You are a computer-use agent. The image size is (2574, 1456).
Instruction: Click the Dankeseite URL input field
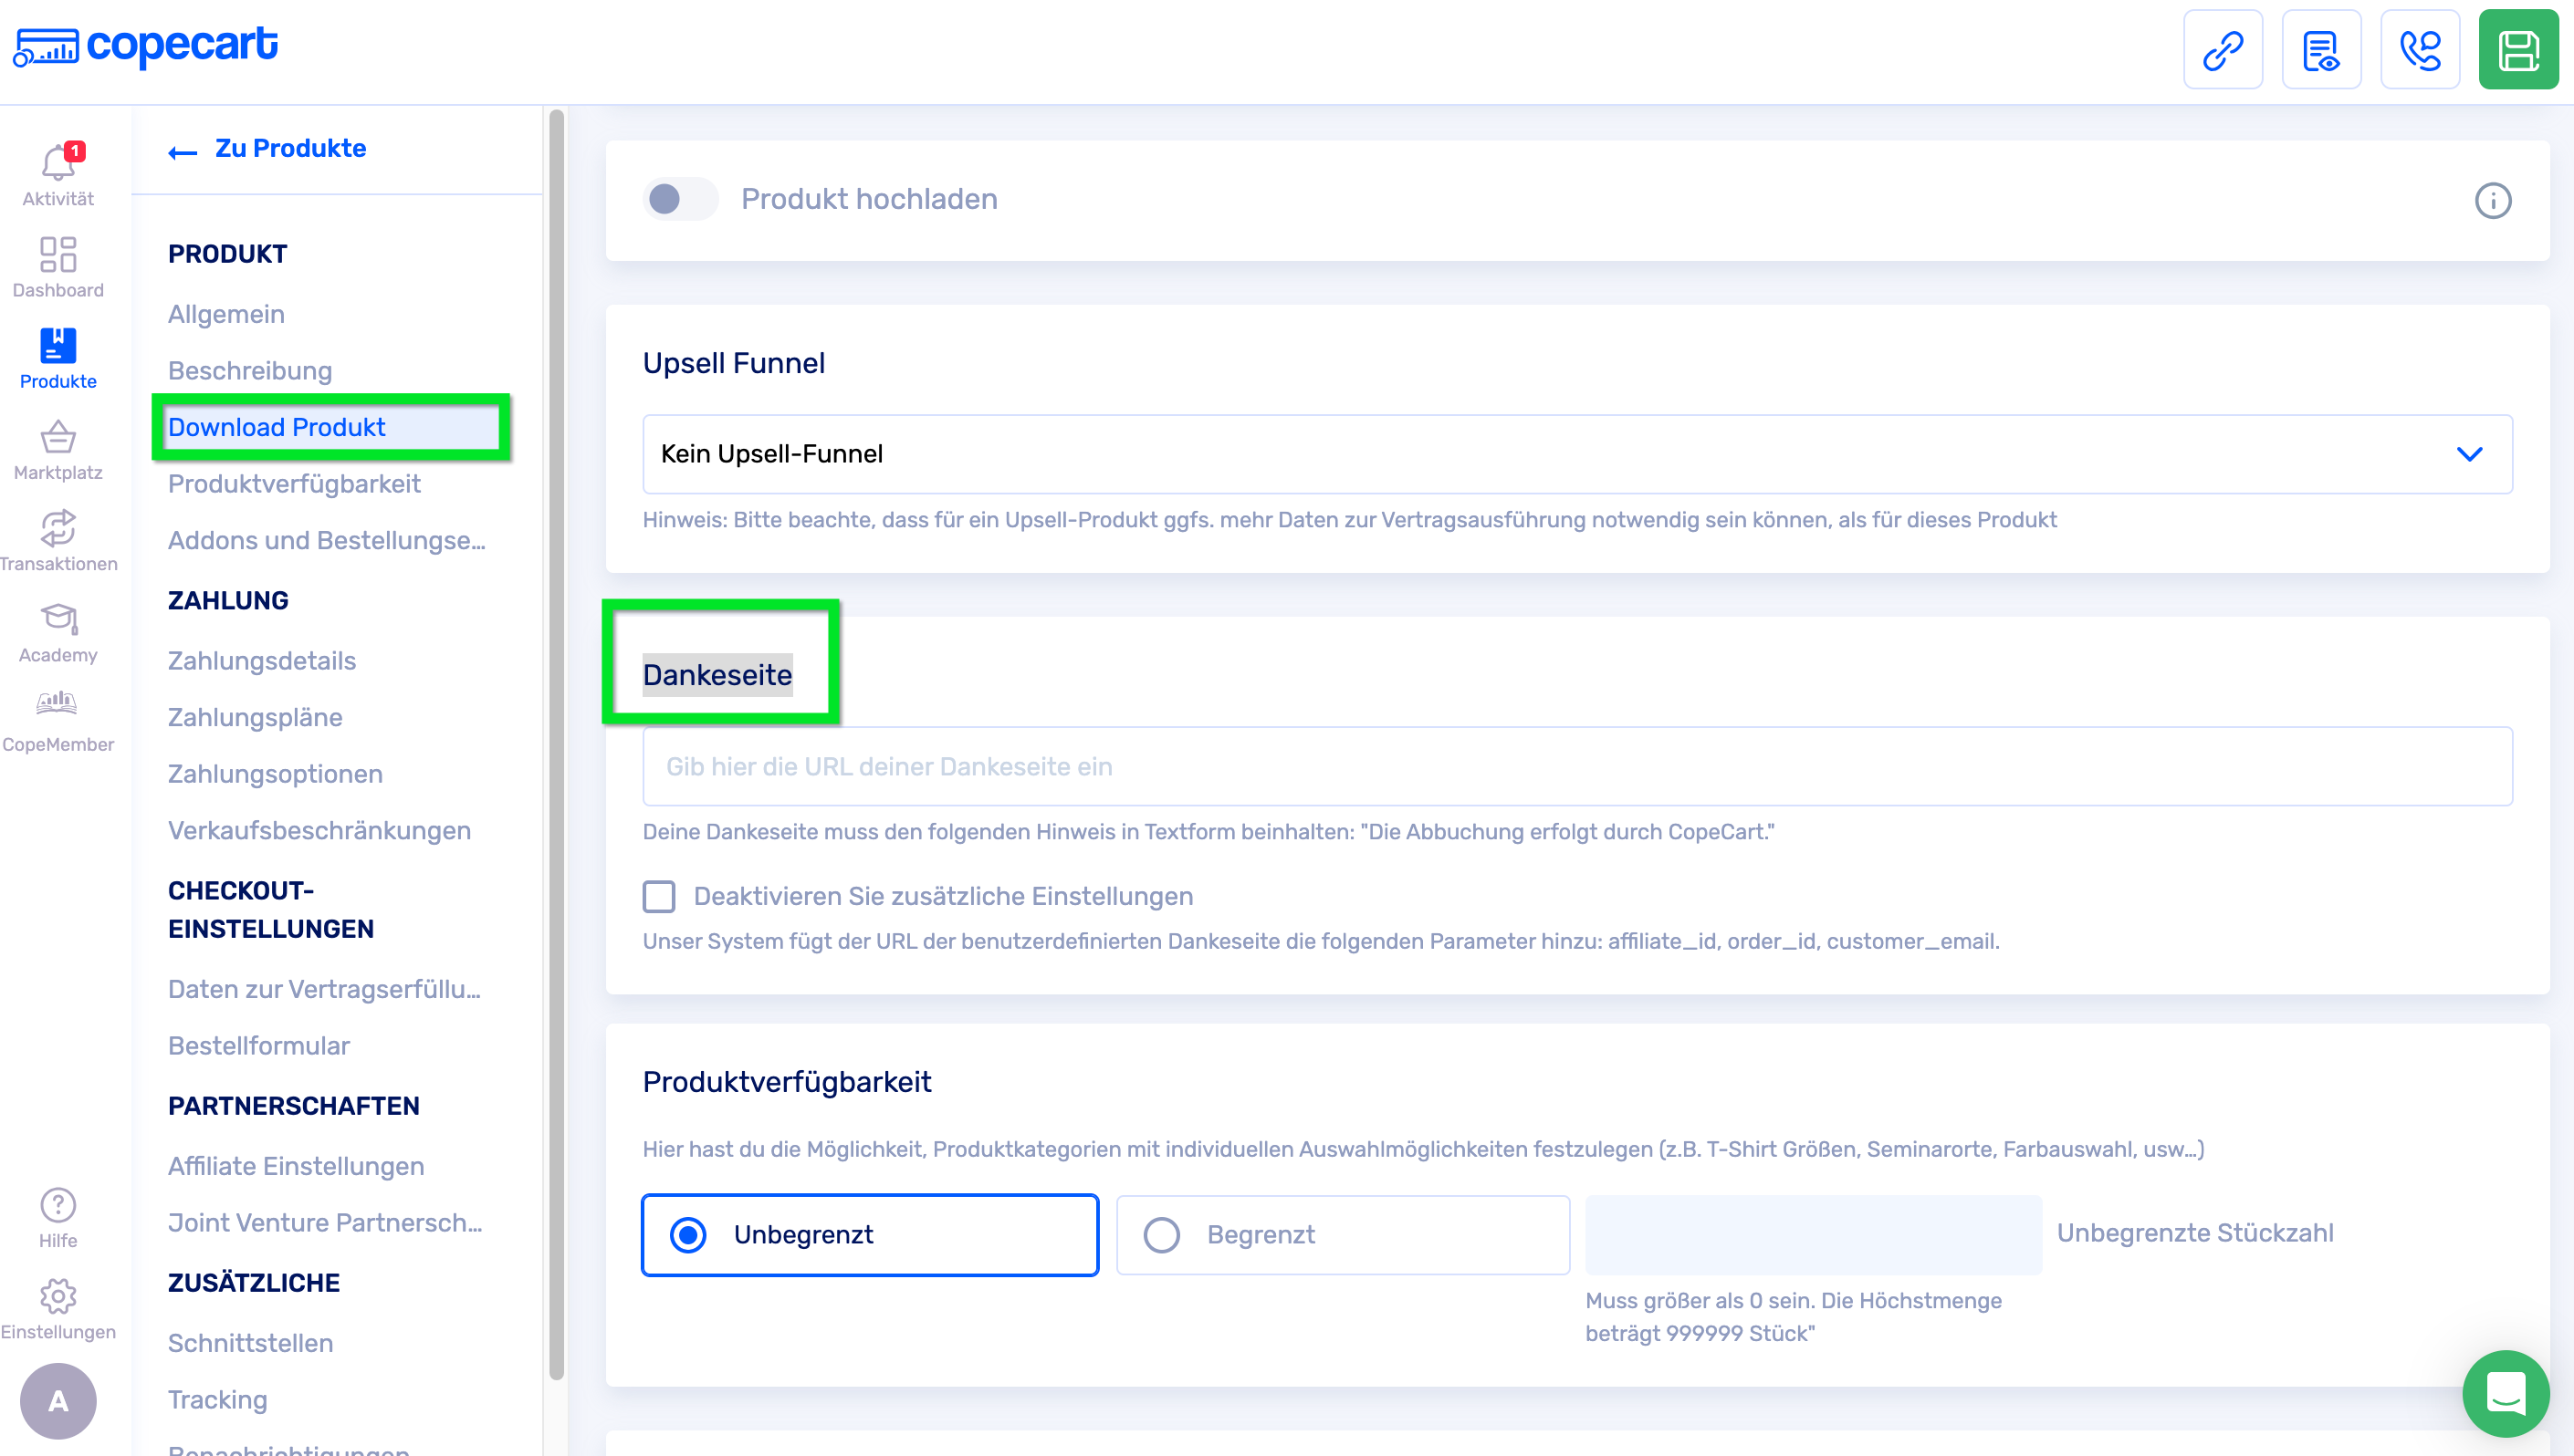[1576, 766]
